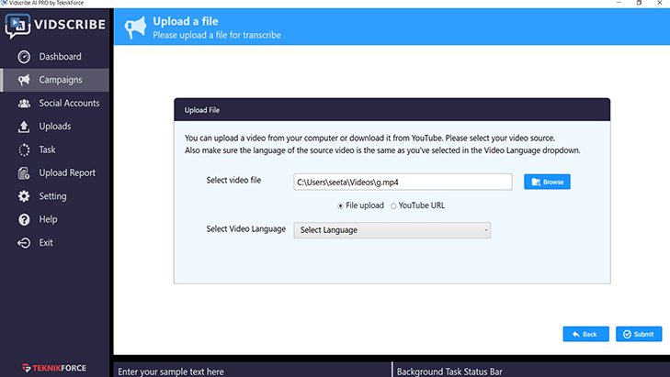Click the Campaigns megaphone icon in sidebar
This screenshot has width=670, height=377.
click(24, 80)
